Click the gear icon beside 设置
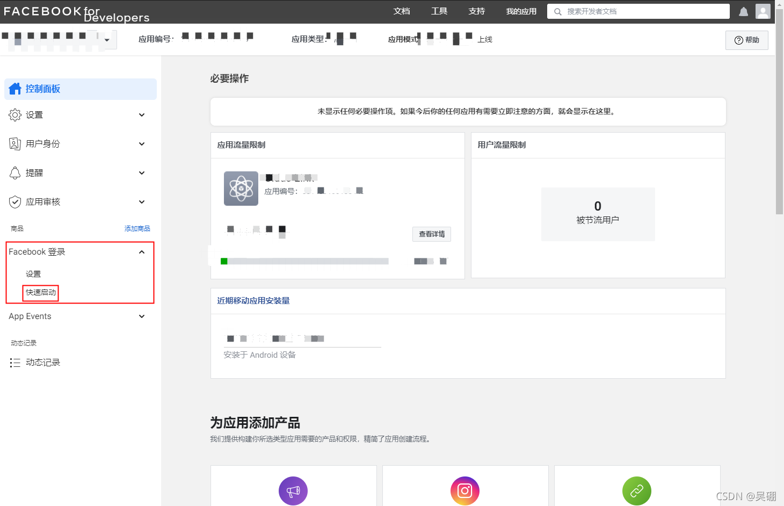Screen dimensions: 784x506 point(15,115)
